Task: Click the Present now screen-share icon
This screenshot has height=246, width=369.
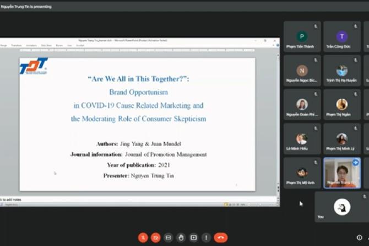Action: coord(193,238)
